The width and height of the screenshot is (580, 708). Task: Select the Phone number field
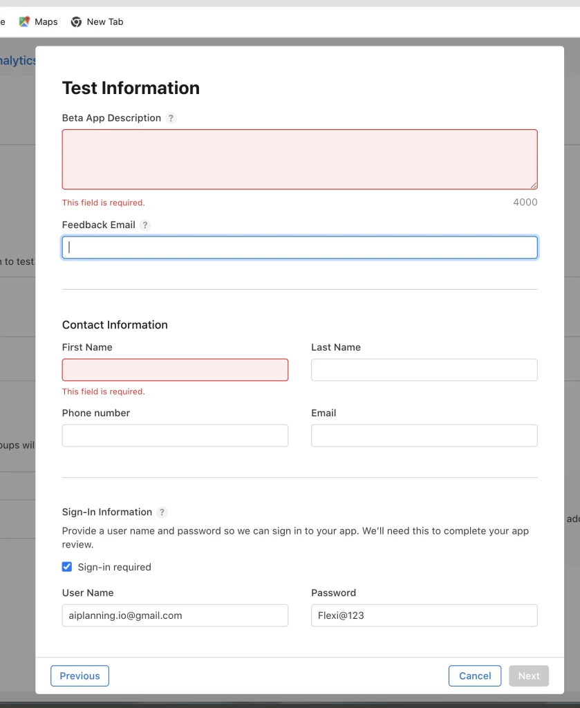175,436
